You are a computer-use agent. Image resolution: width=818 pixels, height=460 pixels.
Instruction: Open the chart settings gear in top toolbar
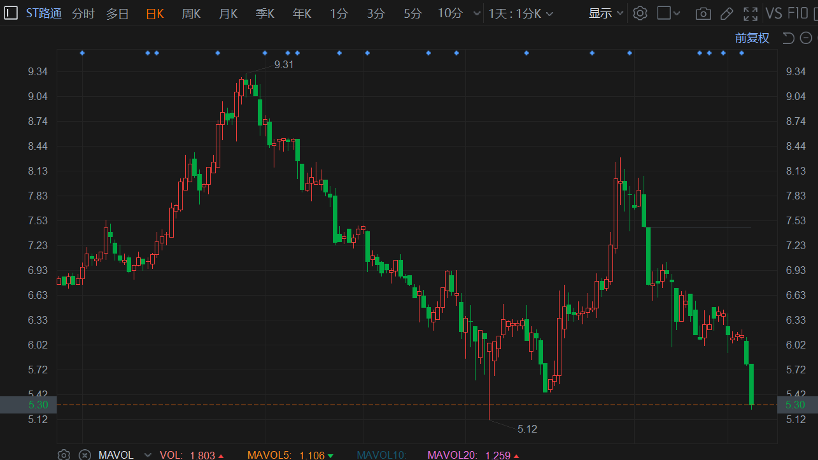click(640, 13)
